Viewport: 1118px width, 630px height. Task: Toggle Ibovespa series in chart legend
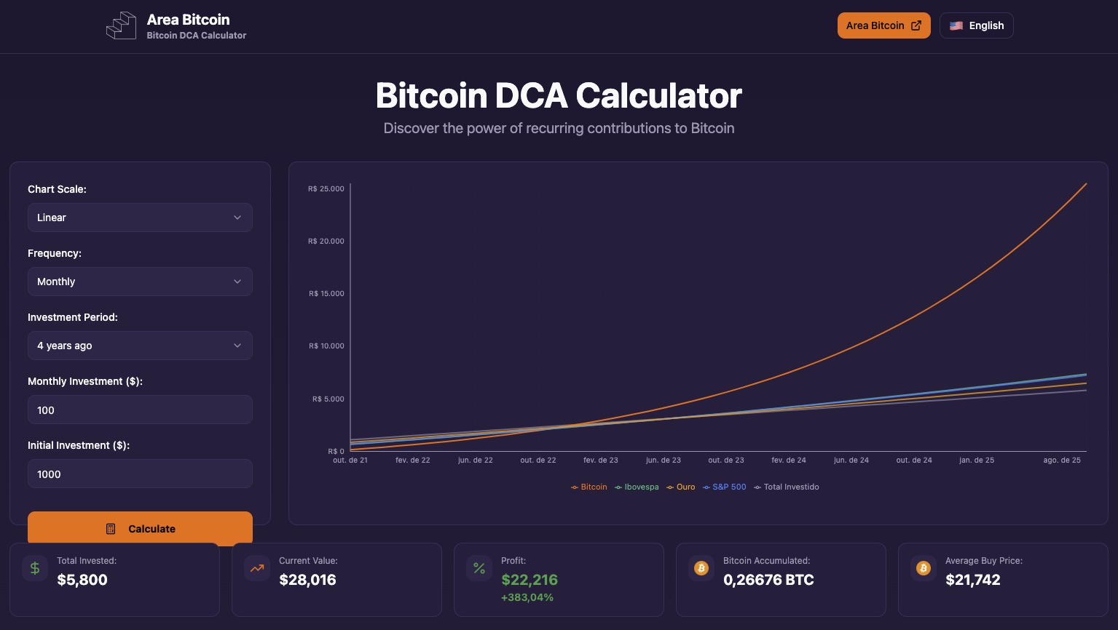[637, 487]
